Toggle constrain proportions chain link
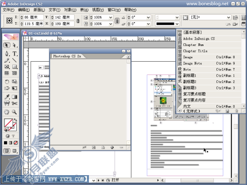Screen dimensions: 247x185 (117, 21)
